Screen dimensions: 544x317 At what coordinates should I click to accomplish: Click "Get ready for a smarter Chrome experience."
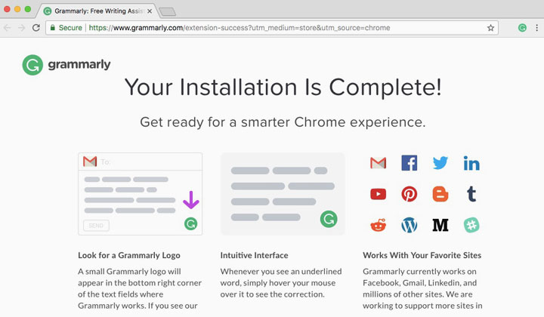[283, 122]
